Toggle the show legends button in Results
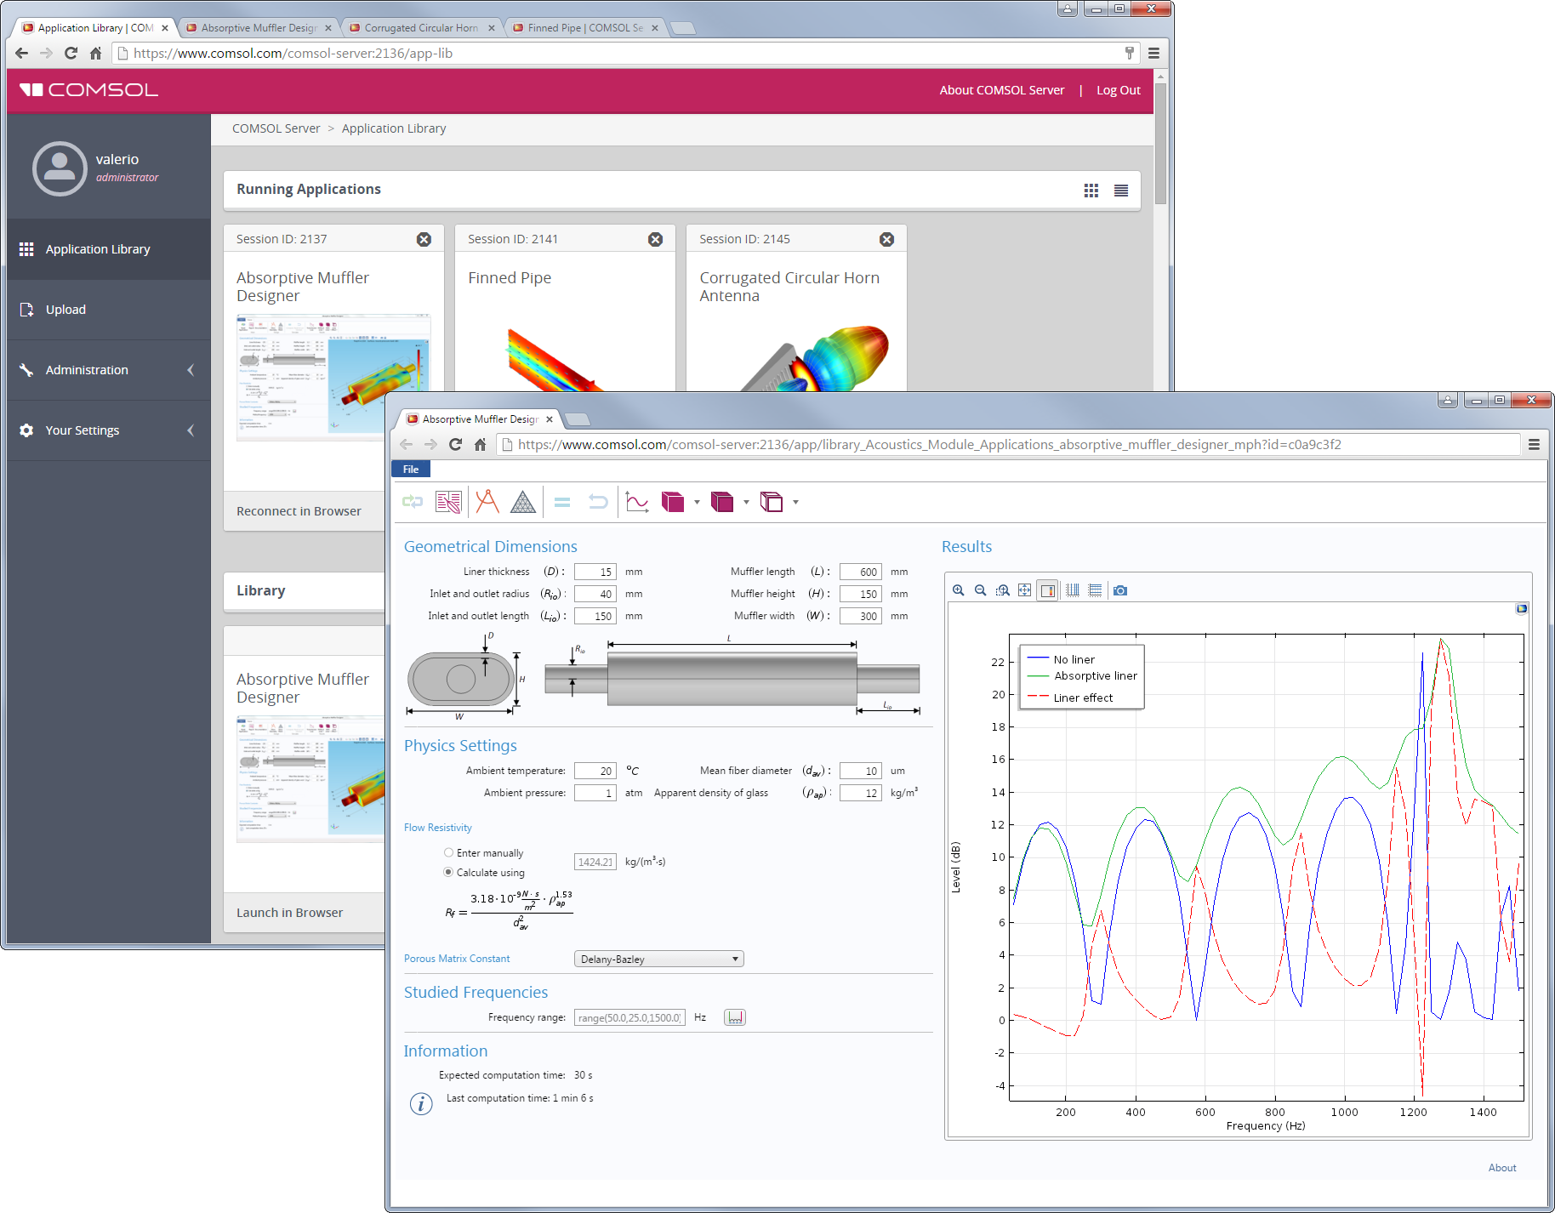 click(1048, 590)
